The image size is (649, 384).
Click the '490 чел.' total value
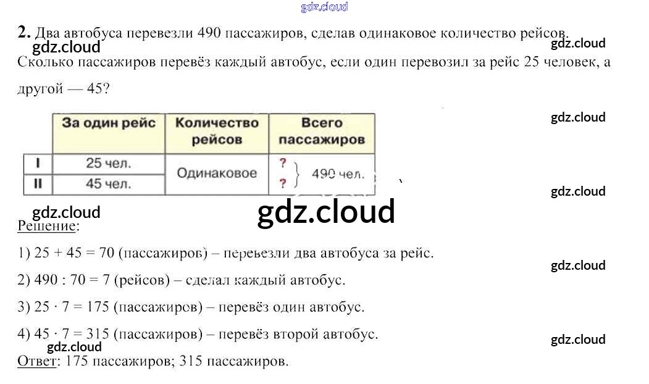coord(337,174)
